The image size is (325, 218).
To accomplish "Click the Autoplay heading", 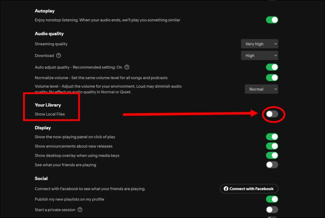I will tap(44, 11).
